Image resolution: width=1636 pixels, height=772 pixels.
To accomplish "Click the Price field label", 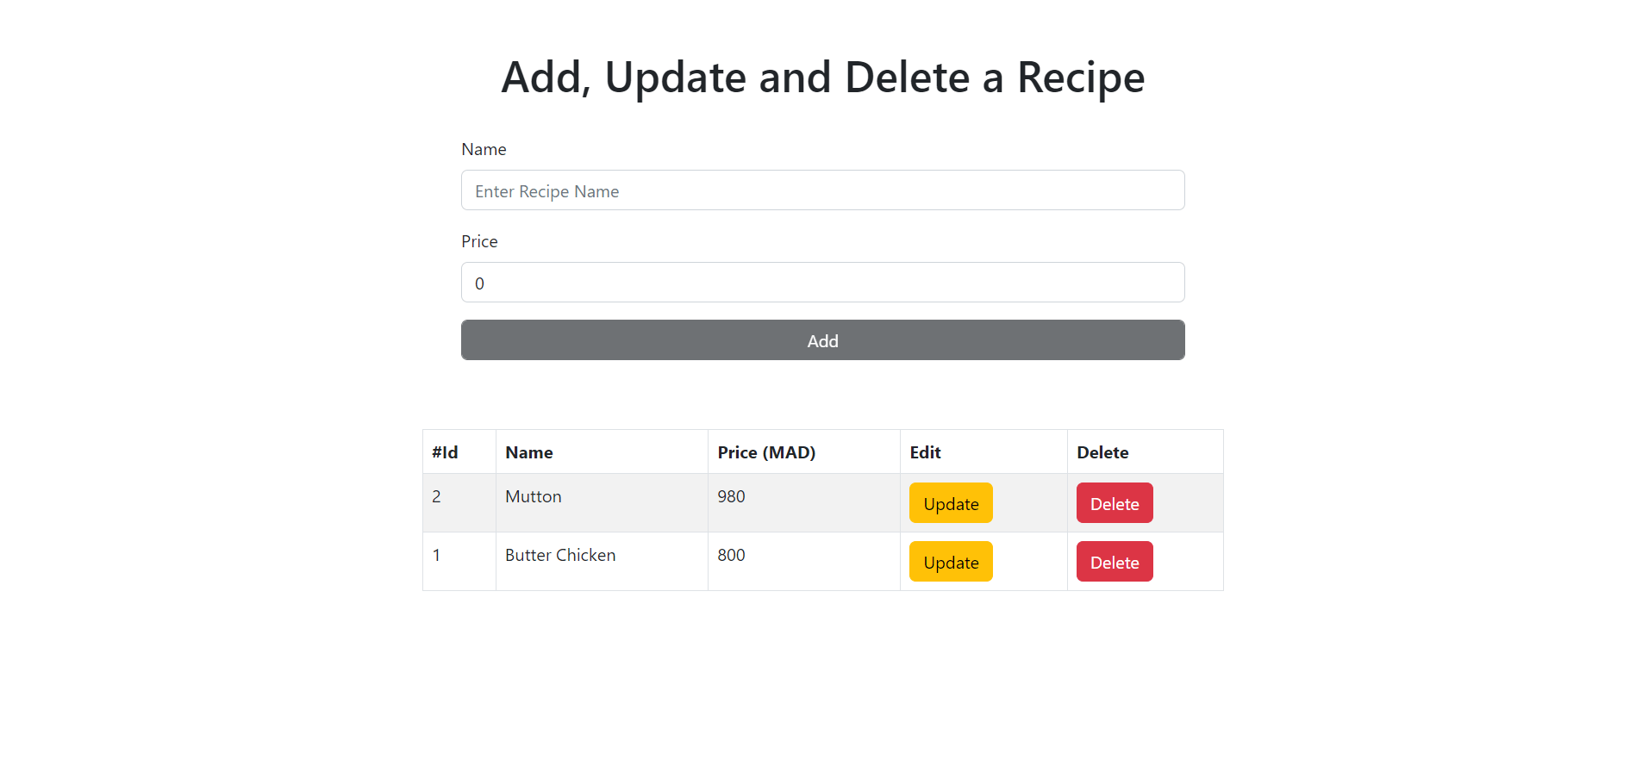I will [x=479, y=241].
